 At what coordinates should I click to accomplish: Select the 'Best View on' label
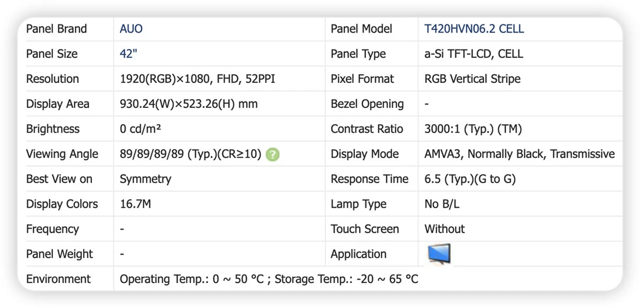tap(59, 179)
